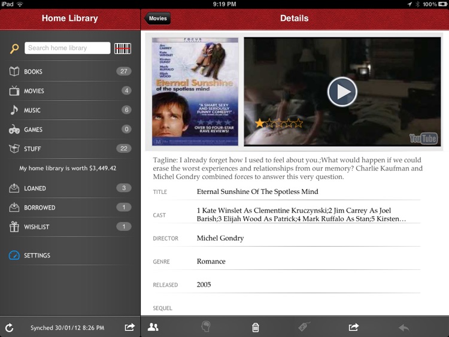Open the GAMES category
Viewport: 449px width, 337px height.
pyautogui.click(x=70, y=129)
